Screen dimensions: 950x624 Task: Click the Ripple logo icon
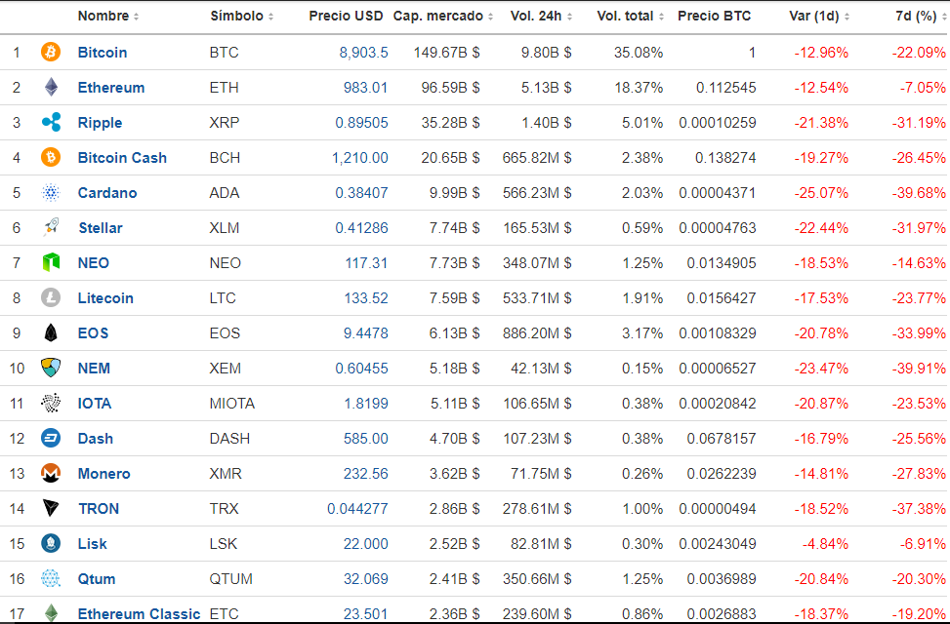(x=51, y=122)
